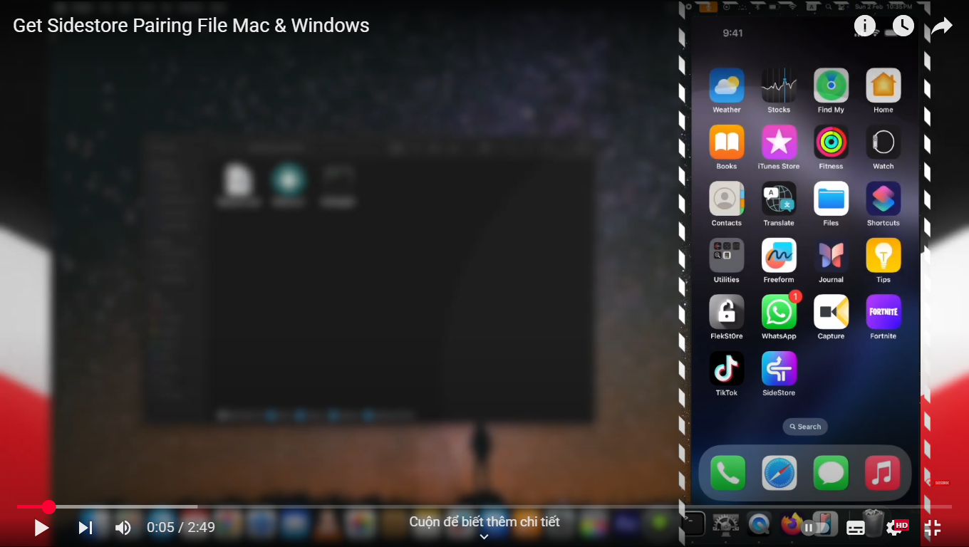Open the Phone app in dock

pos(727,473)
